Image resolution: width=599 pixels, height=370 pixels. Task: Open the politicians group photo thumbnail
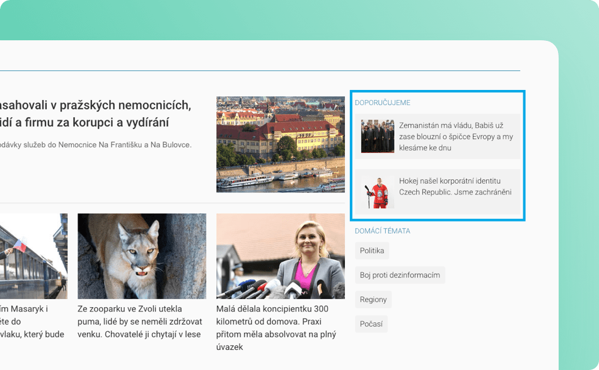pyautogui.click(x=378, y=137)
